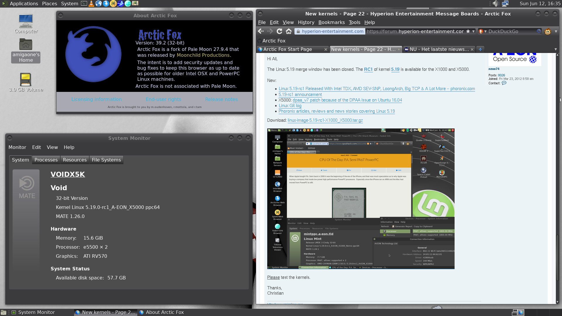Bookmark this page with the star icon
Screen dimensions: 562x316
click(468, 31)
